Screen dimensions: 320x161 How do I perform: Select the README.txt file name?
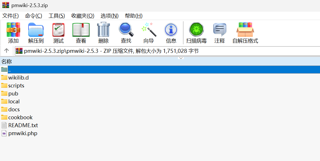23,125
